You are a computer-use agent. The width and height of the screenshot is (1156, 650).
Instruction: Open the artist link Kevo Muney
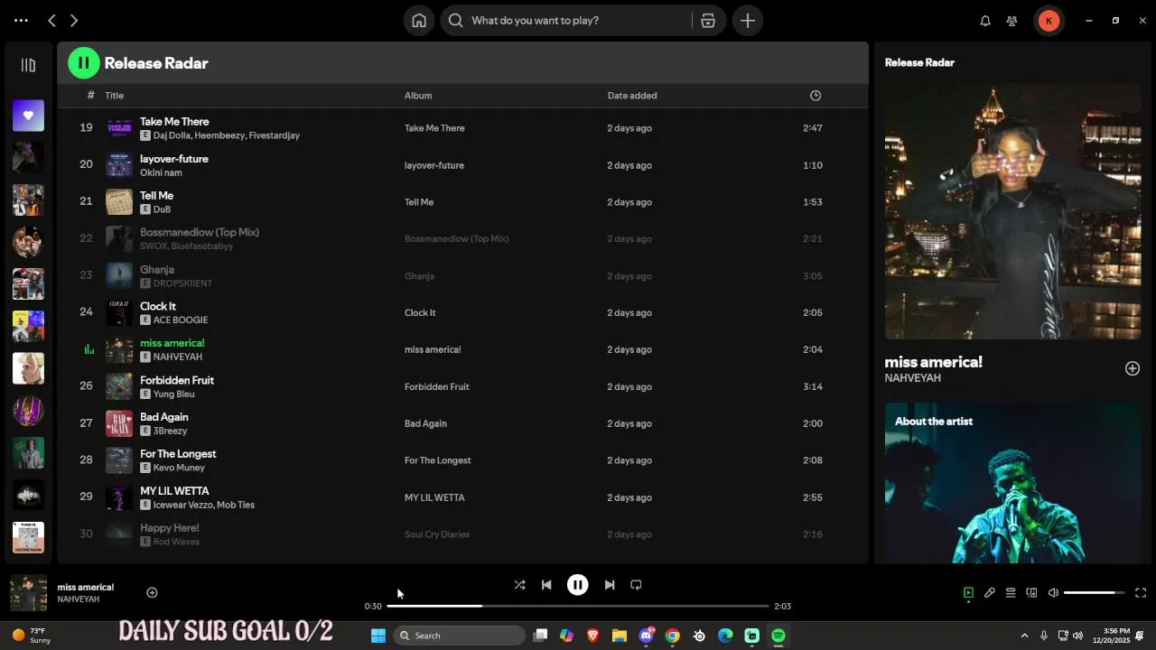179,468
